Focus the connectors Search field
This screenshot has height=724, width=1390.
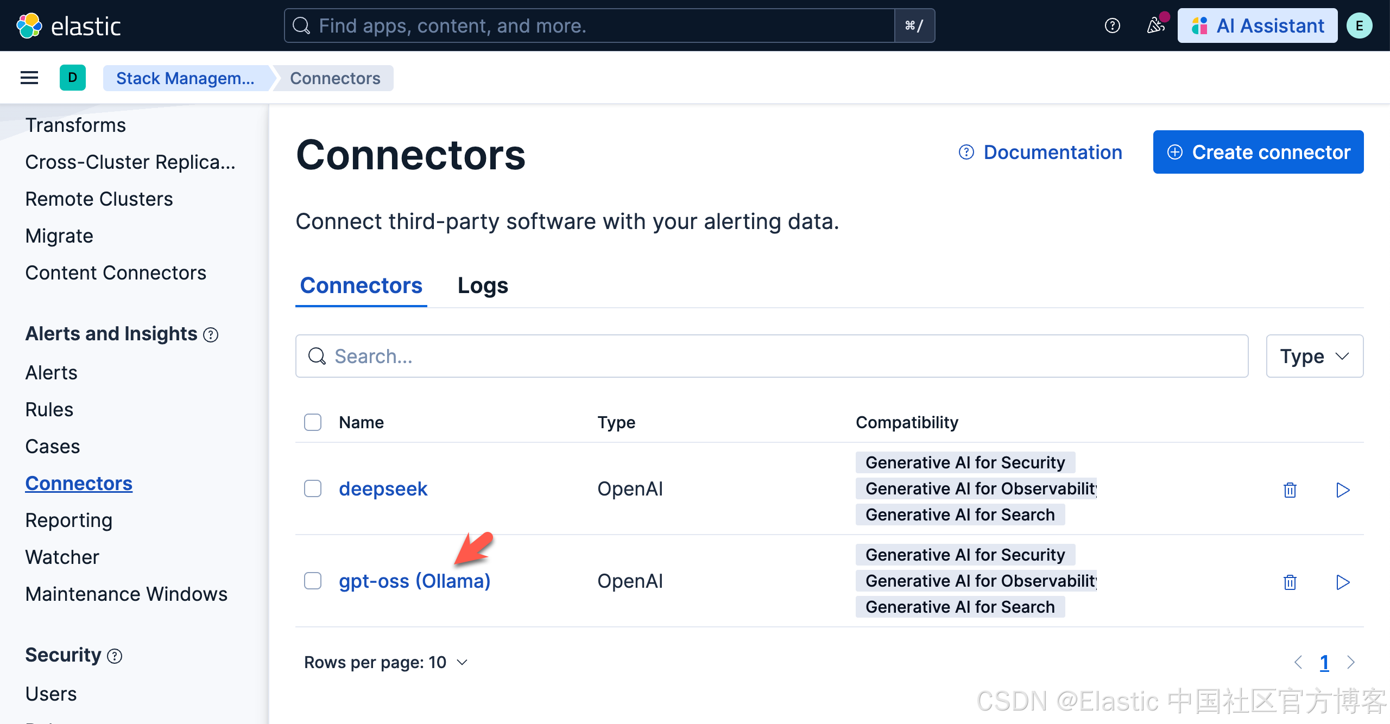click(771, 356)
